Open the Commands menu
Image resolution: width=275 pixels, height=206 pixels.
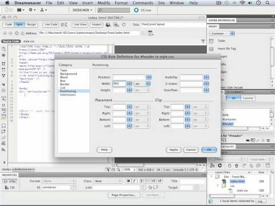143,3
